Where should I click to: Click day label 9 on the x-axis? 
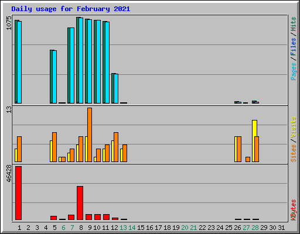click(x=90, y=228)
